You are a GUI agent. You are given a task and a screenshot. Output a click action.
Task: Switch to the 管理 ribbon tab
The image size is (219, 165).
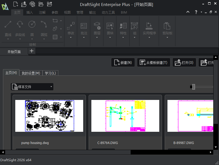(x=80, y=13)
